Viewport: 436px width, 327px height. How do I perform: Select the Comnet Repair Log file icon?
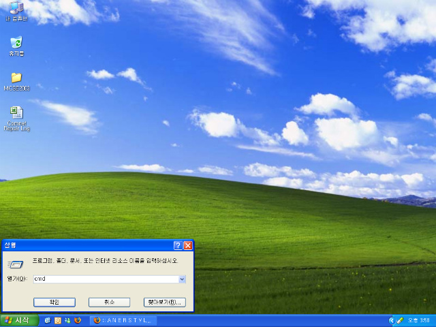16,119
